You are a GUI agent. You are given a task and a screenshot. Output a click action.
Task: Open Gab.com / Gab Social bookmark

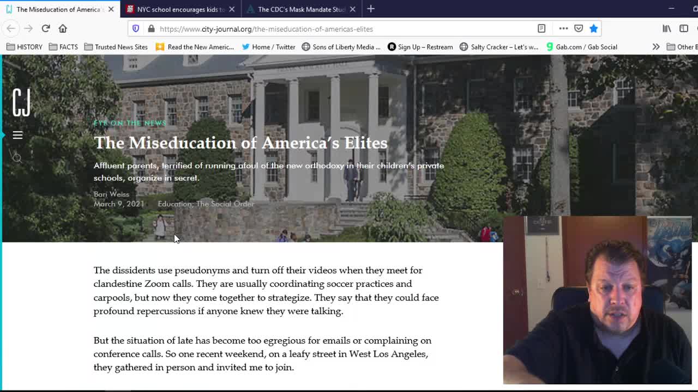[x=582, y=47]
